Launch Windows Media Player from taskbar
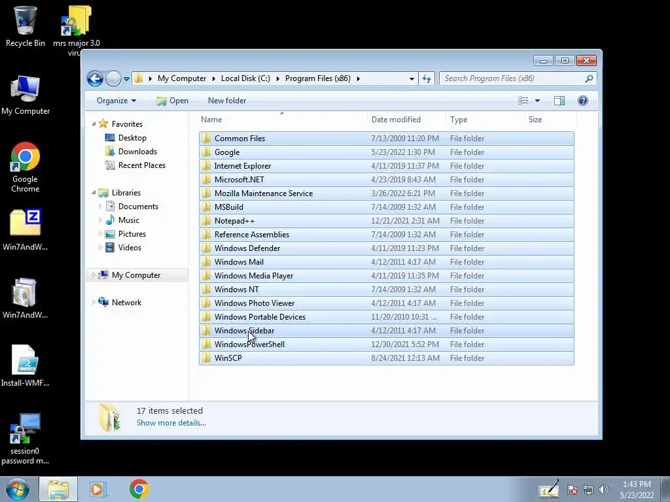This screenshot has width=670, height=502. click(x=98, y=489)
